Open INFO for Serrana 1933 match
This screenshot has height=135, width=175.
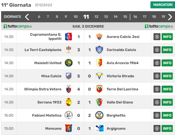coord(167,102)
